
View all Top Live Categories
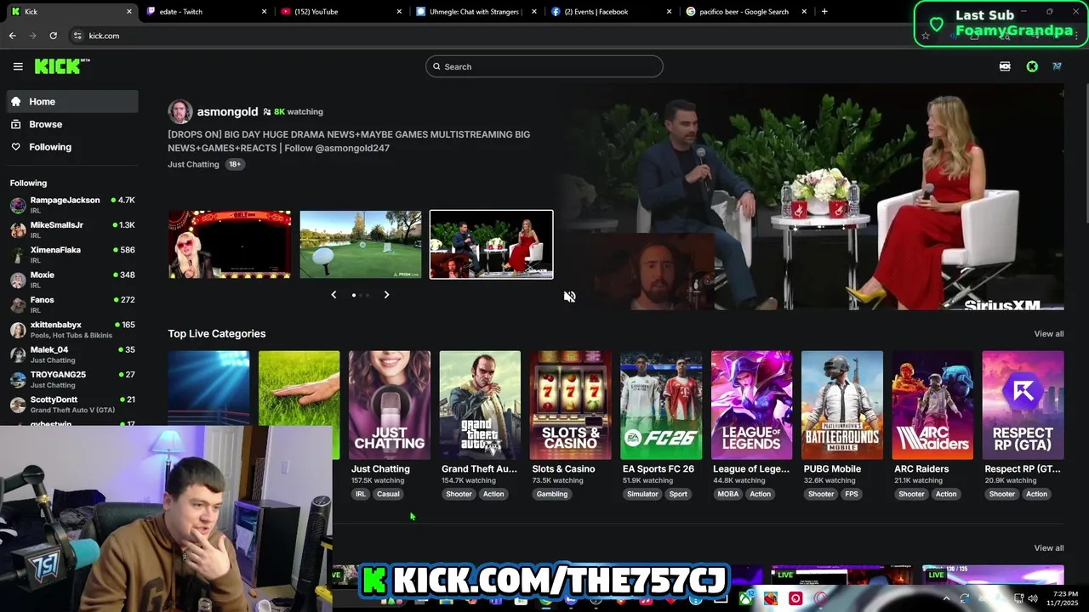point(1048,334)
